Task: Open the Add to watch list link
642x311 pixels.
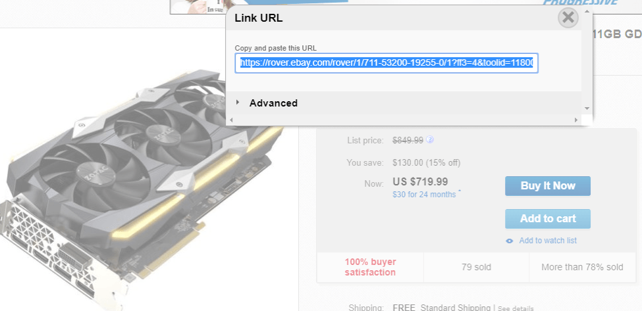Action: pos(548,241)
